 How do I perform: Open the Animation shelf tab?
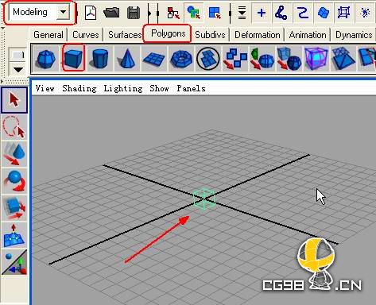[x=308, y=35]
